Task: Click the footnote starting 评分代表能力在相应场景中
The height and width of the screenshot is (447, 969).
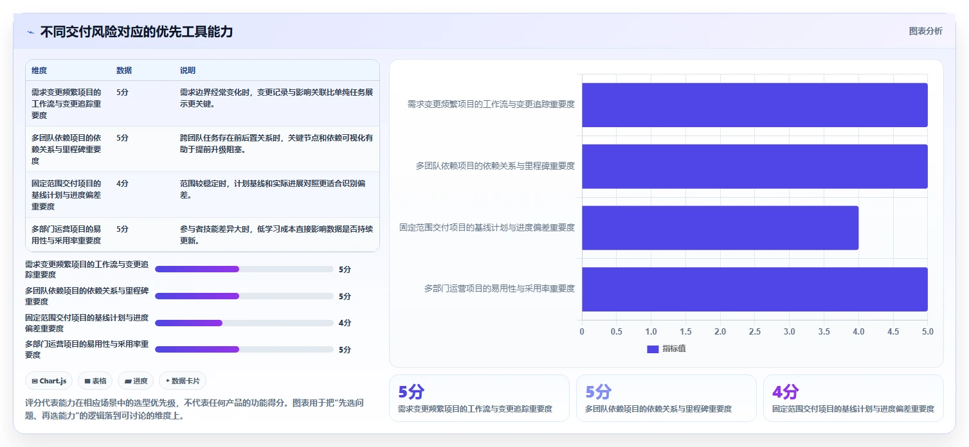Action: coord(195,409)
